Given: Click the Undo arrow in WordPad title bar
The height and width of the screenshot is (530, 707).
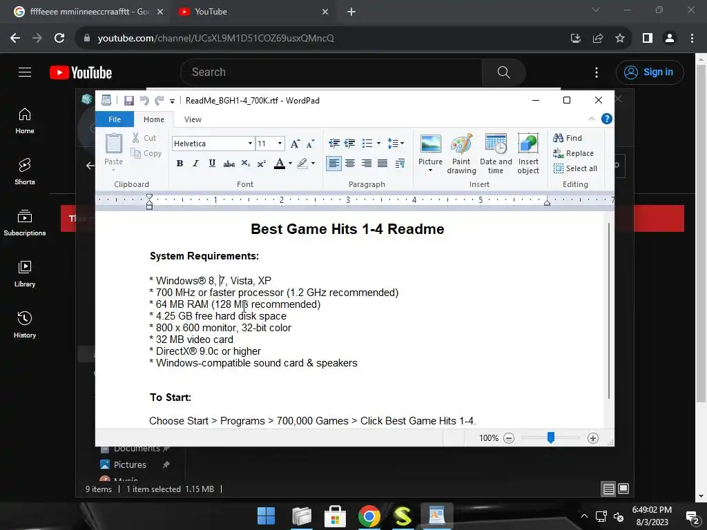Looking at the screenshot, I should [x=144, y=101].
